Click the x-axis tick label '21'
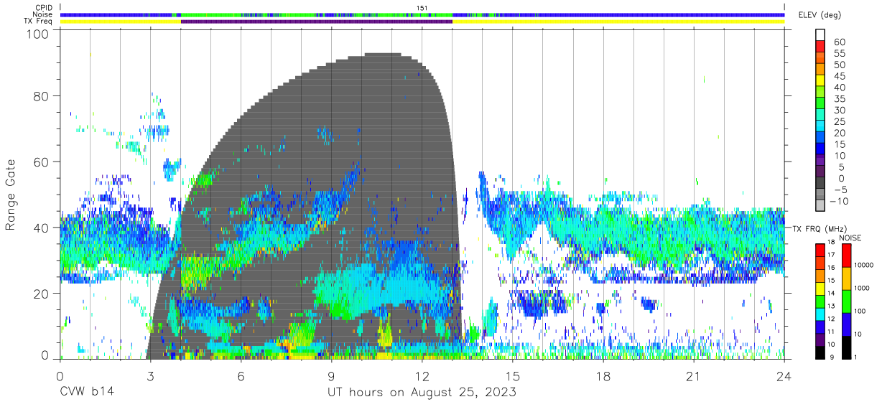Screen dimensions: 882x407 (x=694, y=376)
